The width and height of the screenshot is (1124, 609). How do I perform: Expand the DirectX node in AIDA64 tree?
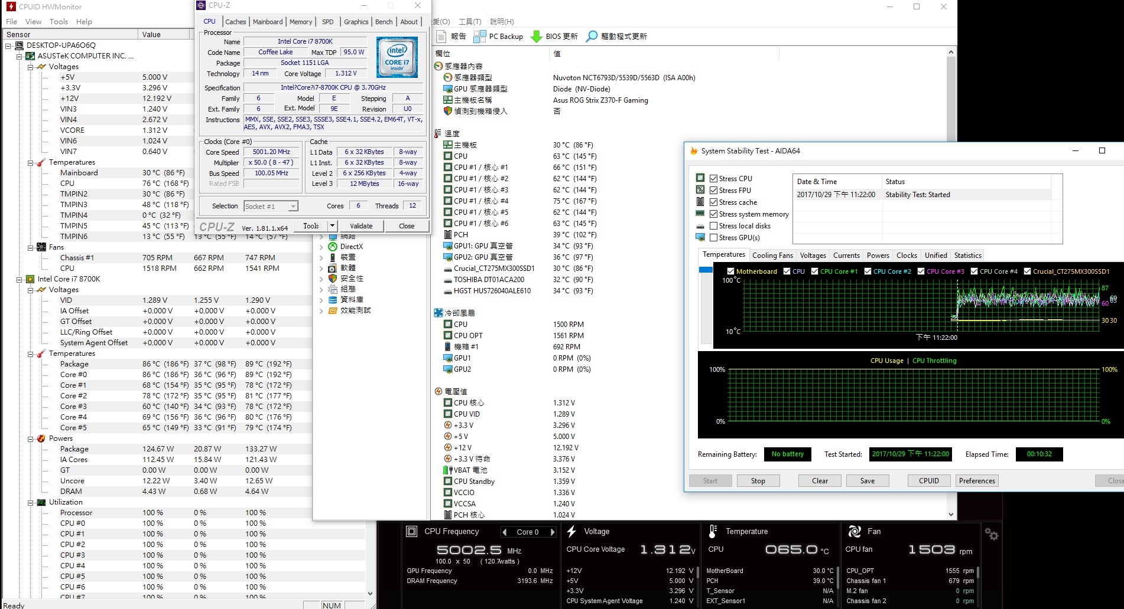pyautogui.click(x=321, y=247)
